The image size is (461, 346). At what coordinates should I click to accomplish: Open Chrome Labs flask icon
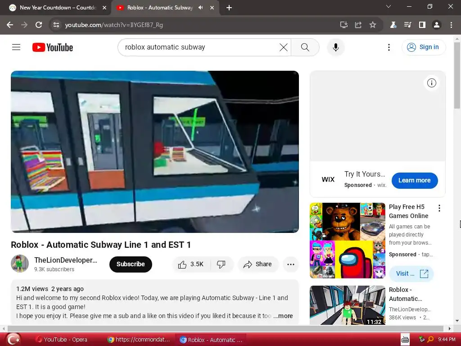(x=393, y=25)
